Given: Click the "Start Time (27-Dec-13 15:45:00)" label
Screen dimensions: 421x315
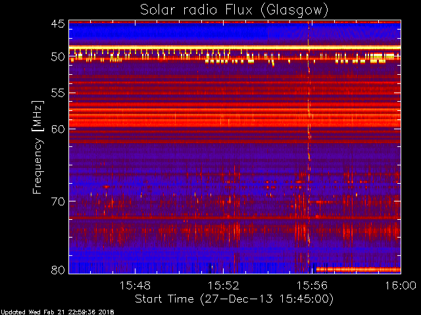Looking at the screenshot, I should click(x=234, y=299).
